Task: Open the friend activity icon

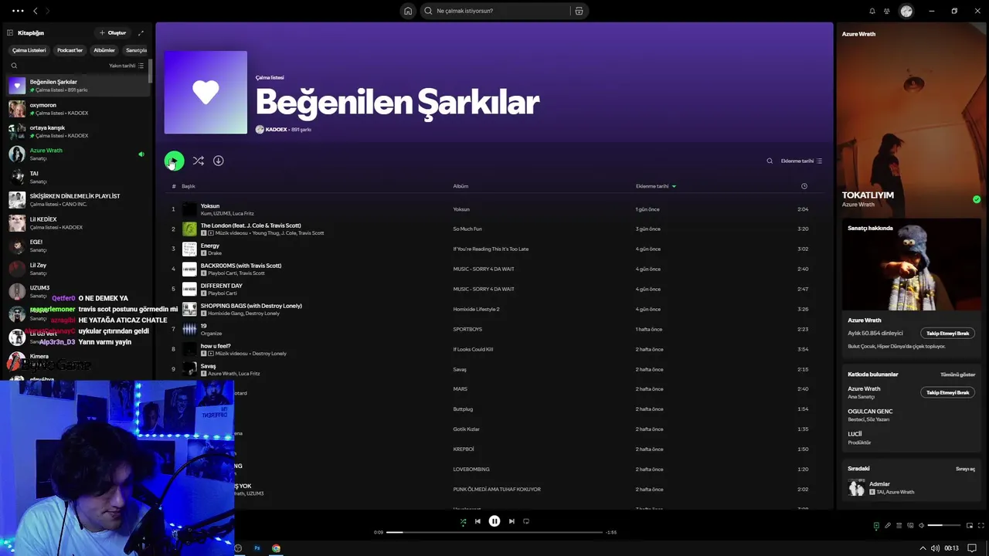Action: 887,11
